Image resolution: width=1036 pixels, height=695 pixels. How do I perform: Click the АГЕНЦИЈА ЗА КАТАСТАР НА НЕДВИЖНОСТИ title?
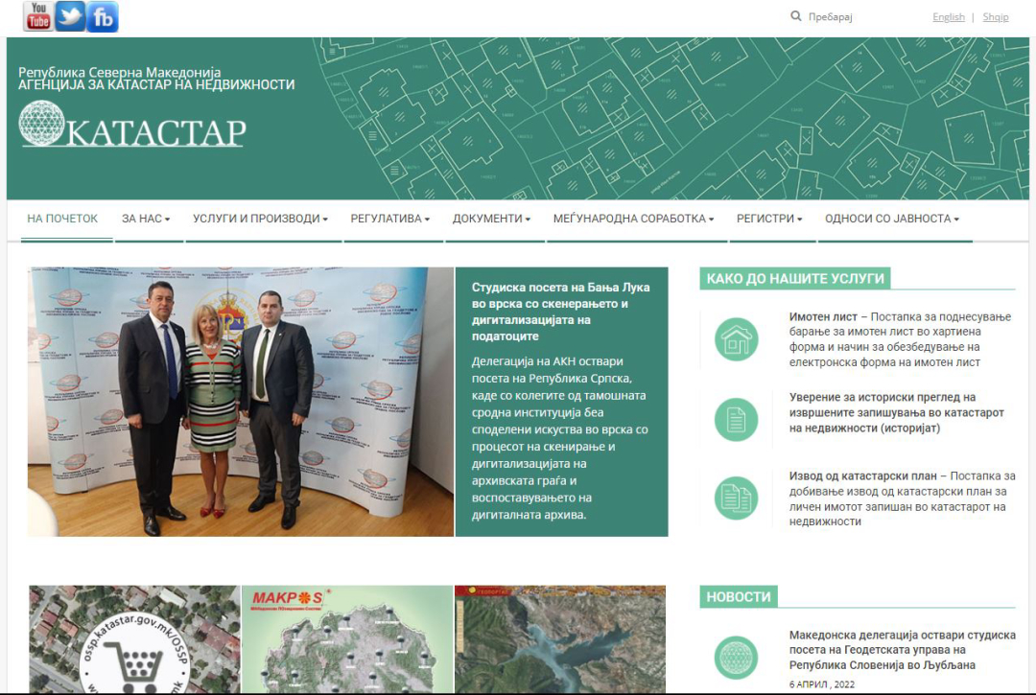coord(156,84)
